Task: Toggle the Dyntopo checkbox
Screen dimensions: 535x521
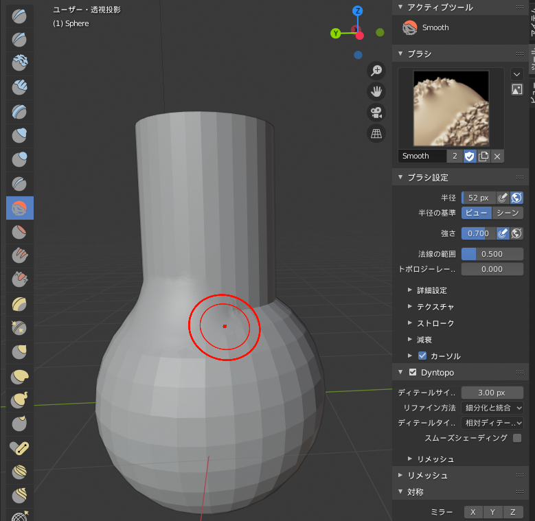Action: 413,372
